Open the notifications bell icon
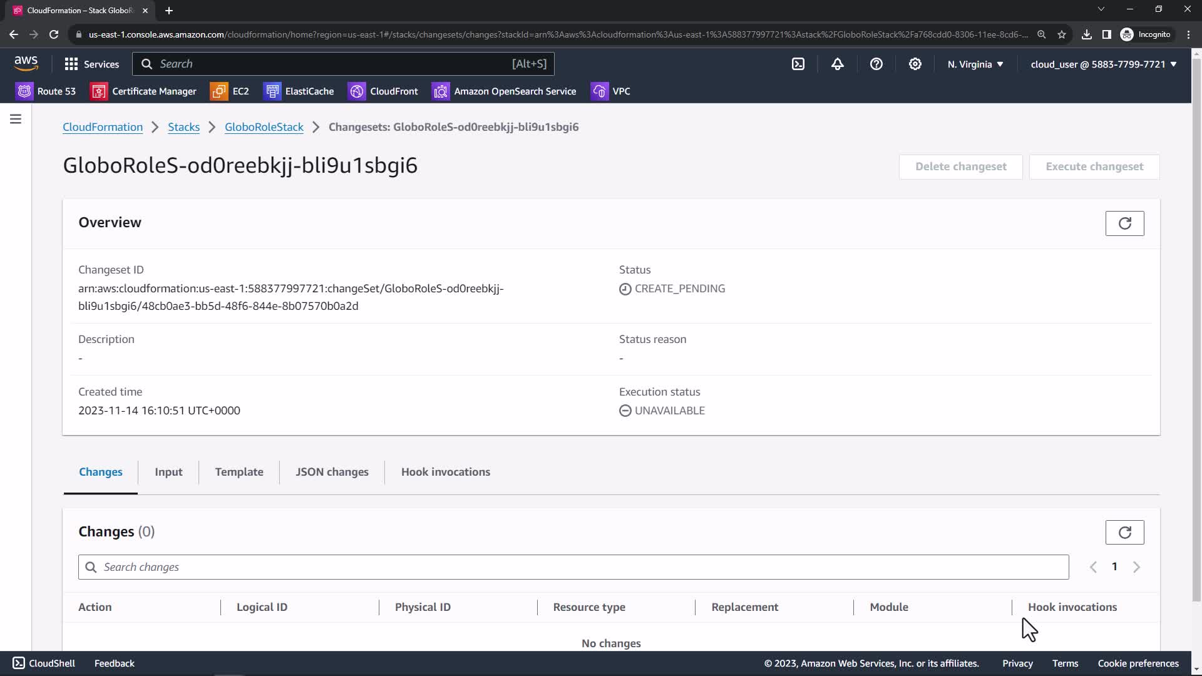This screenshot has height=676, width=1202. pyautogui.click(x=837, y=64)
